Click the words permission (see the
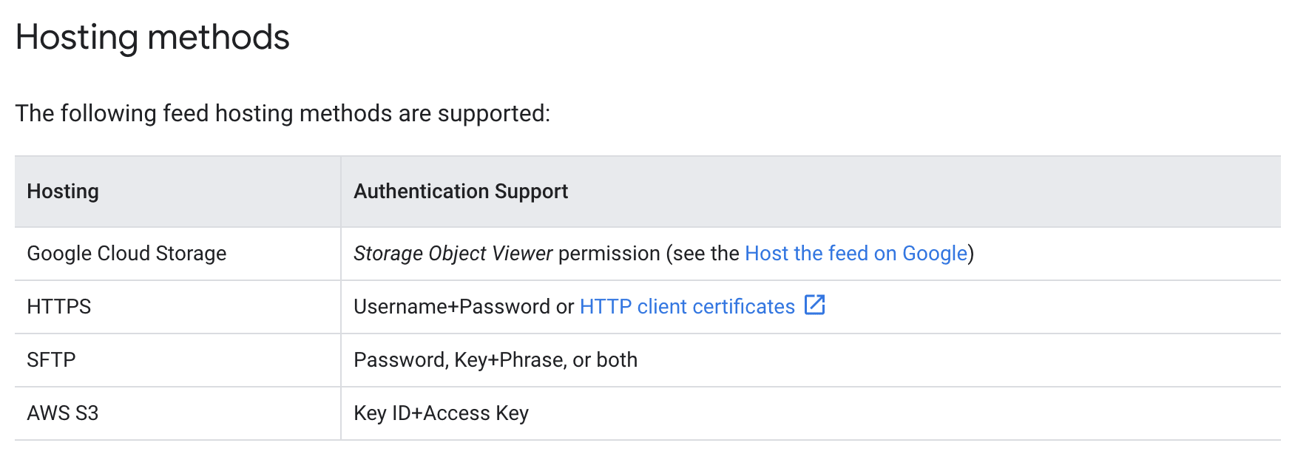Image resolution: width=1312 pixels, height=457 pixels. click(x=649, y=254)
